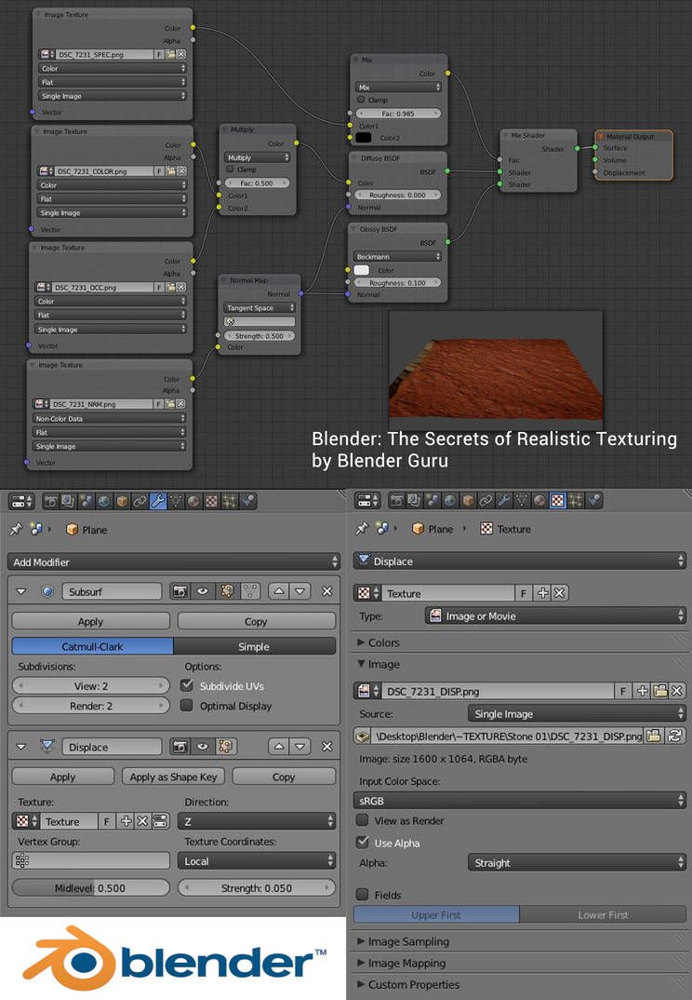This screenshot has width=692, height=1000.
Task: Toggle Subsurf editing cage display
Action: tap(250, 591)
